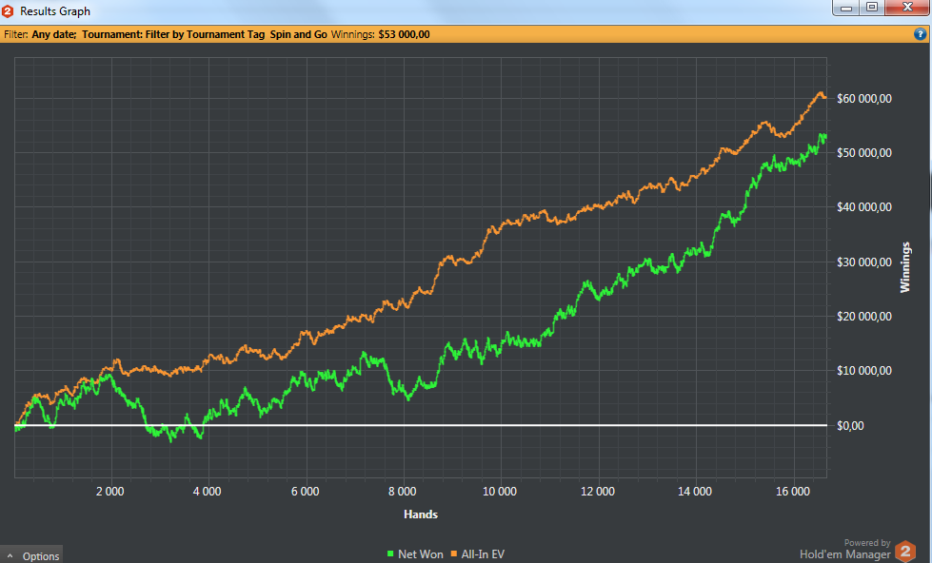Maximize the Results Graph window

pos(872,8)
